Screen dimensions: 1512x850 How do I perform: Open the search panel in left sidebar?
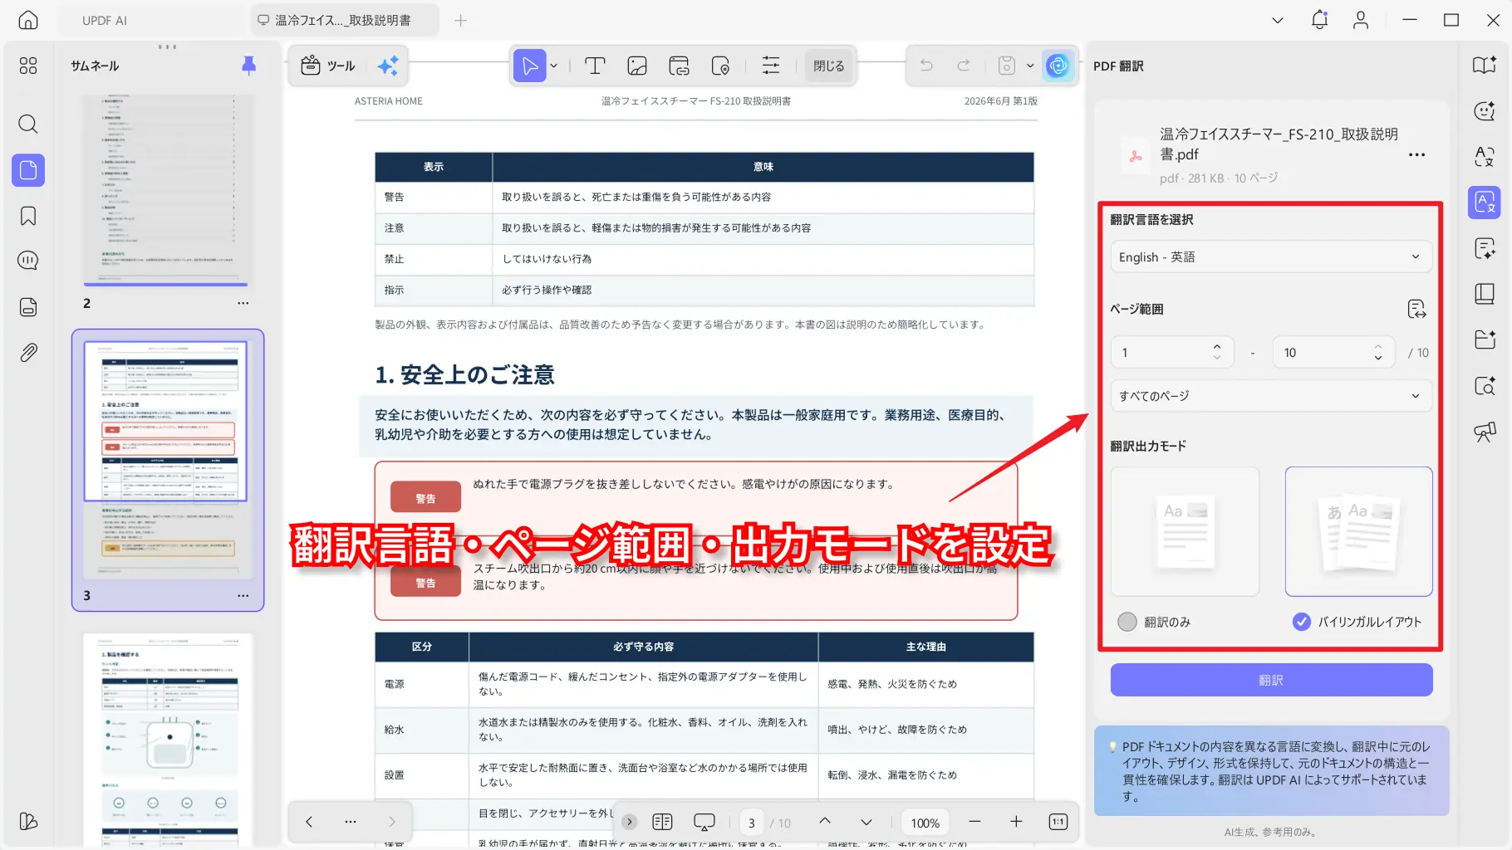click(28, 124)
